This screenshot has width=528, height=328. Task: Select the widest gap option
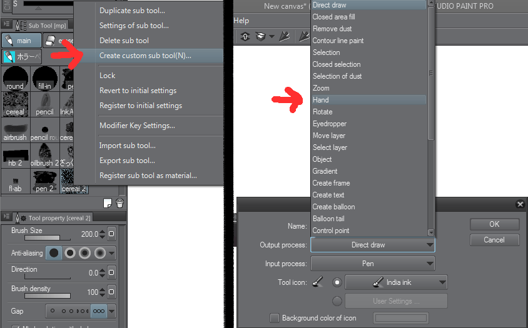(99, 311)
